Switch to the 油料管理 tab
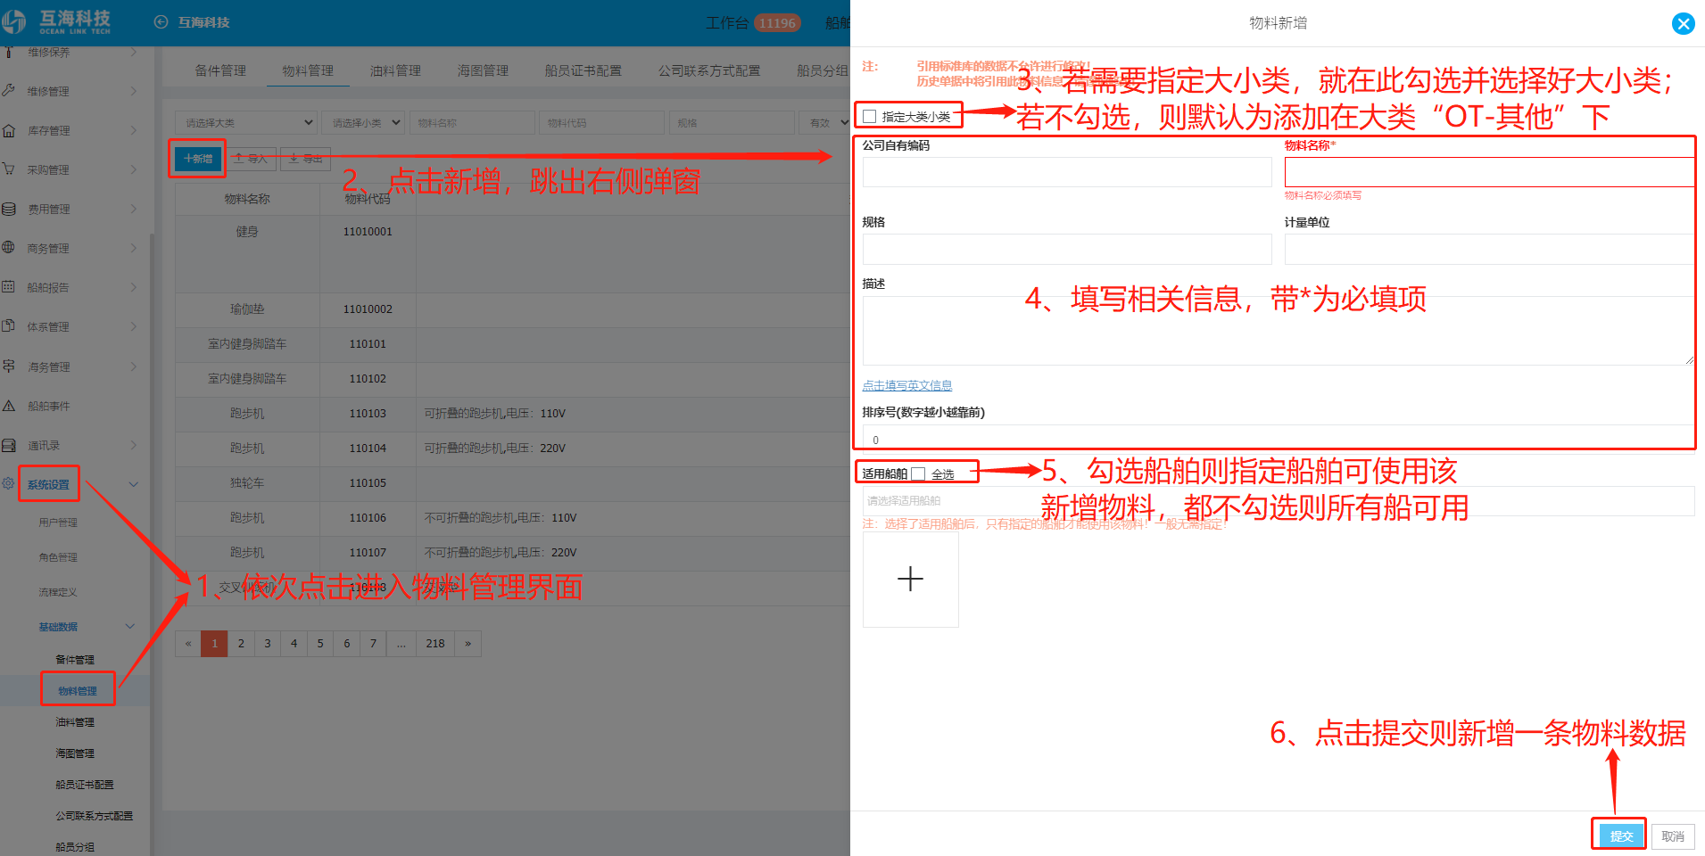The width and height of the screenshot is (1705, 856). [395, 70]
